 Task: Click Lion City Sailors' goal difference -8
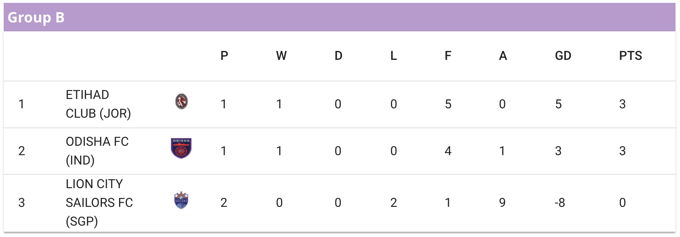[560, 203]
